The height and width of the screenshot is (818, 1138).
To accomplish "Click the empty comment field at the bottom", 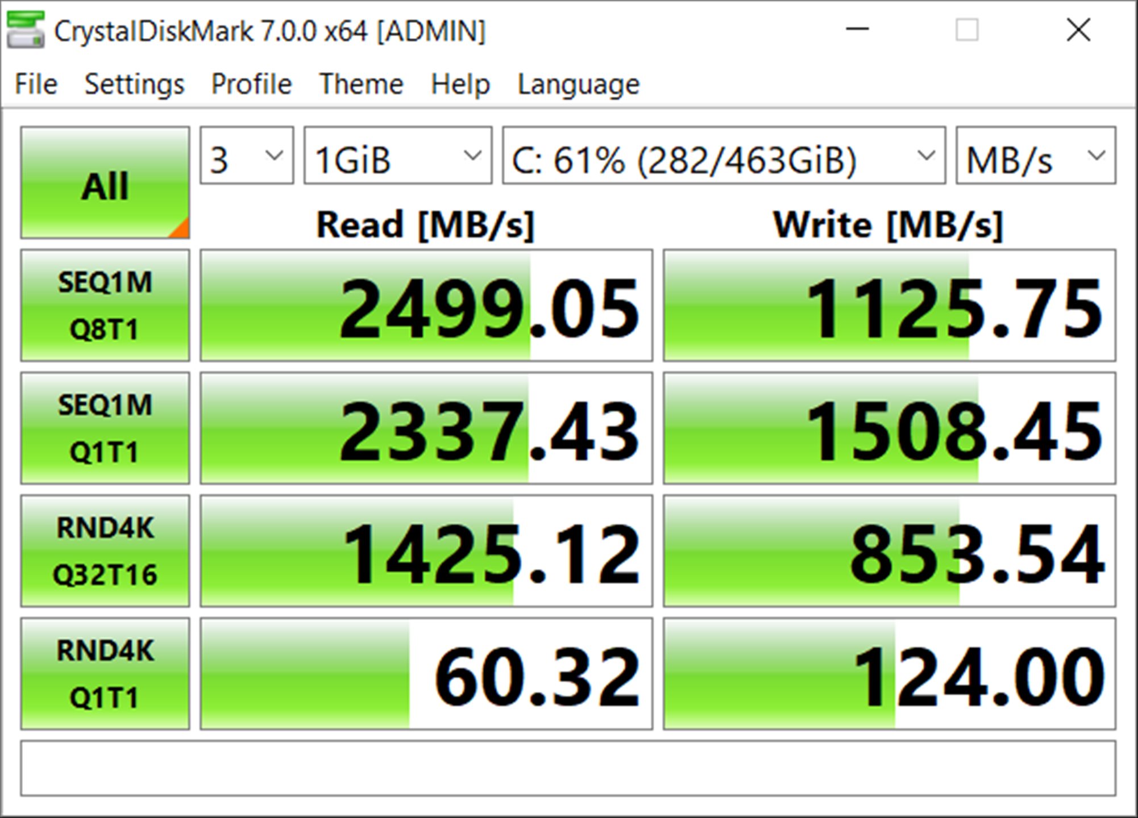I will point(568,768).
